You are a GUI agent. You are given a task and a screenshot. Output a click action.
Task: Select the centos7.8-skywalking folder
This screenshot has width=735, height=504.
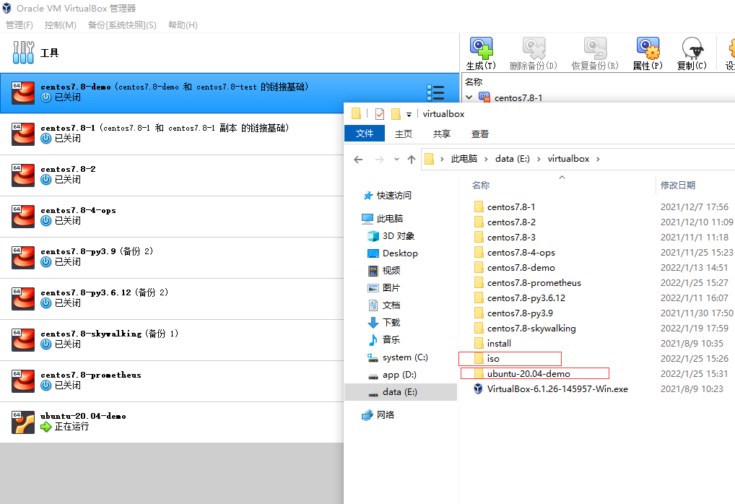pos(531,329)
